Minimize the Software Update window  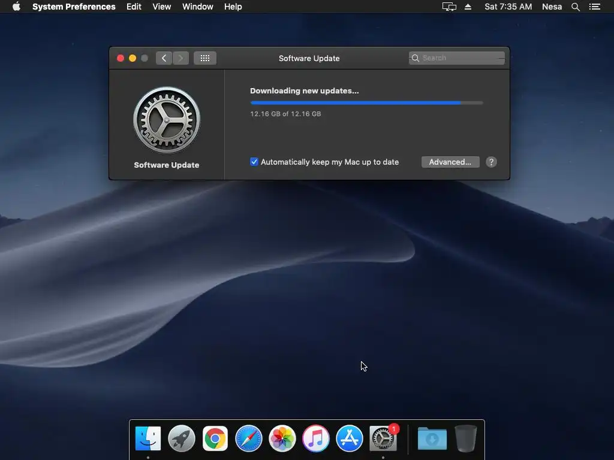(133, 58)
